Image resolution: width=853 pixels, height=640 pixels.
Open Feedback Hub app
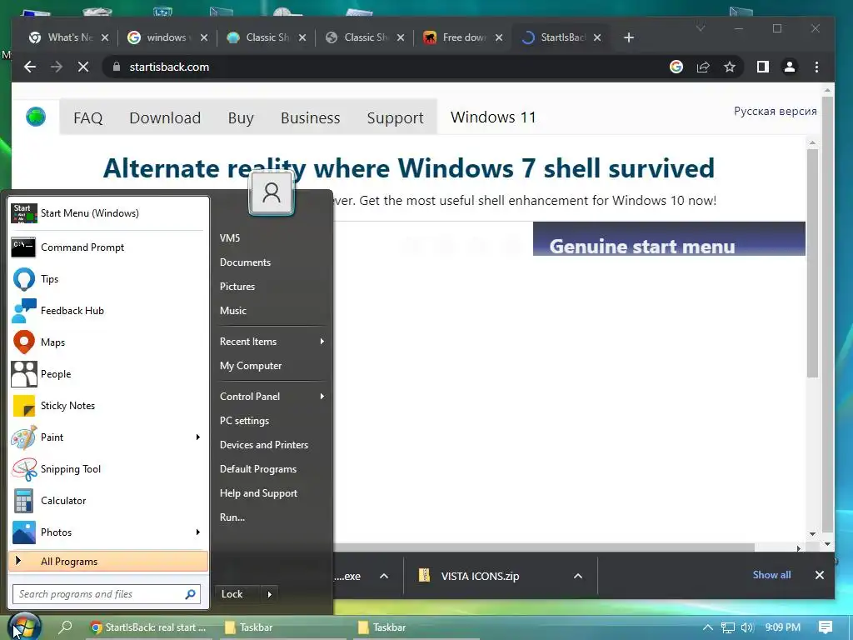(107, 310)
